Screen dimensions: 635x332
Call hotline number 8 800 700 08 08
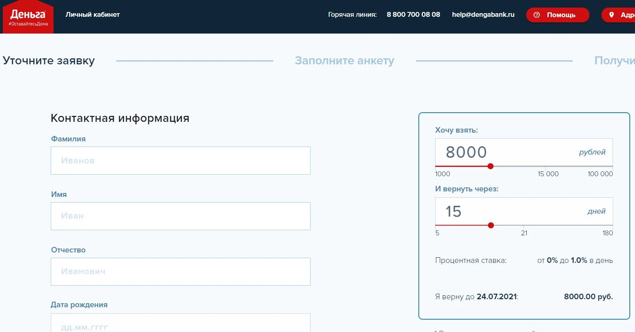click(413, 14)
